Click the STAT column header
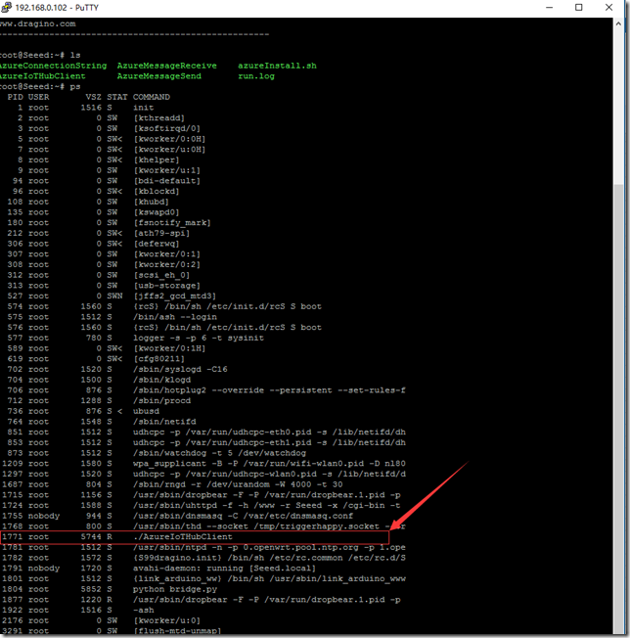Viewport: 630px width, 638px height. (117, 97)
